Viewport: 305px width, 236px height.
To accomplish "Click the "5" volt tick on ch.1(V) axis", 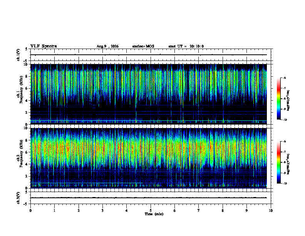I will [26, 49].
